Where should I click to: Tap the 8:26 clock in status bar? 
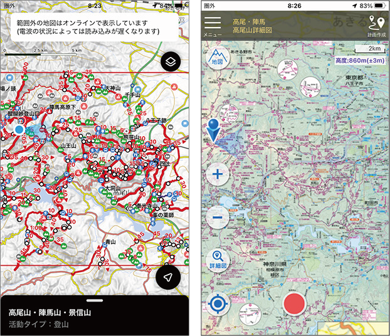pyautogui.click(x=294, y=6)
